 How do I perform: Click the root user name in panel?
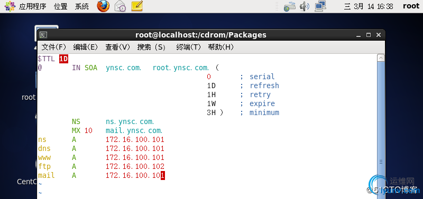pyautogui.click(x=411, y=6)
